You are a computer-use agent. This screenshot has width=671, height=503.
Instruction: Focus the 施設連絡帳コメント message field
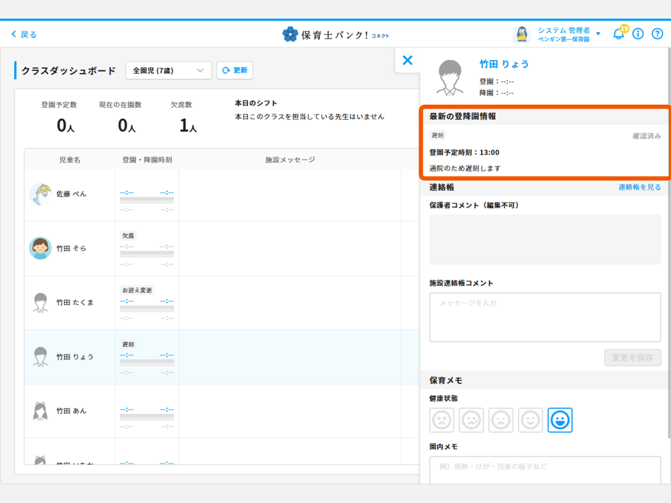pyautogui.click(x=545, y=317)
